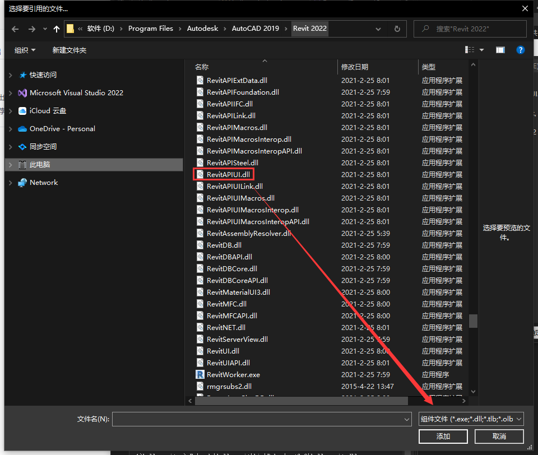Click the iCloud 云盘 icon
Viewport: 538px width, 455px height.
click(x=22, y=111)
